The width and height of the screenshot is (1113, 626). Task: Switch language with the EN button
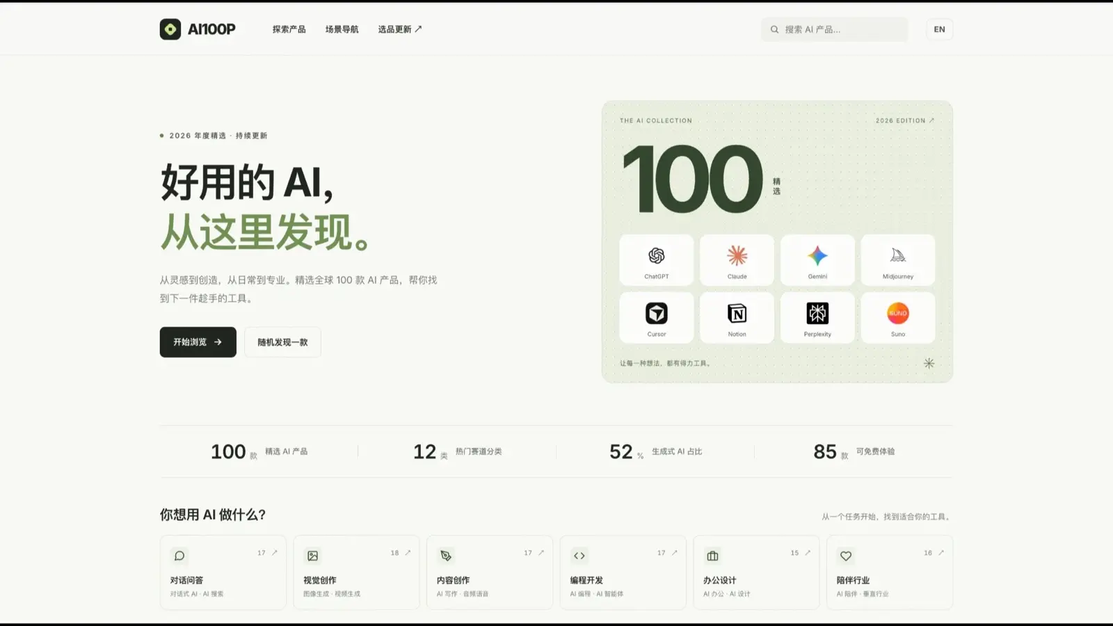[939, 29]
